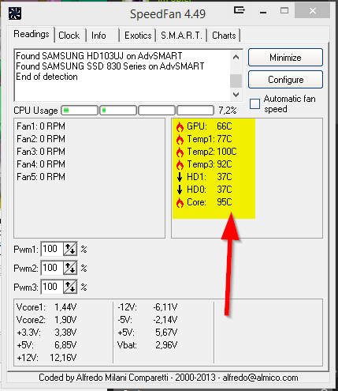Click the down arrow icon next to HD0

[x=180, y=190]
